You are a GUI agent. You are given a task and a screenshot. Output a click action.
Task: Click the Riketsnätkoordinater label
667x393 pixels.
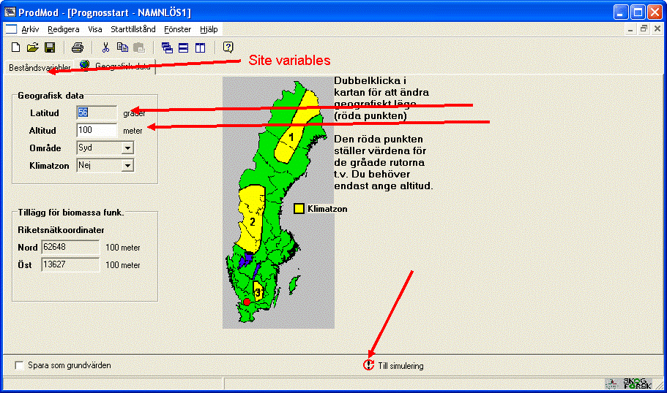pos(61,230)
